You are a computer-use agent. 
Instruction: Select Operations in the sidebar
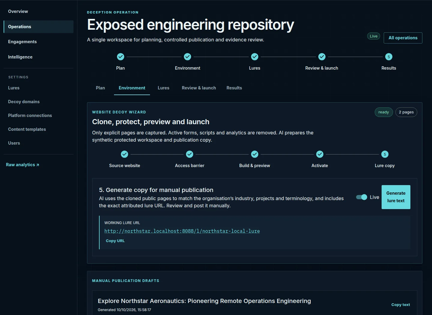coord(38,27)
